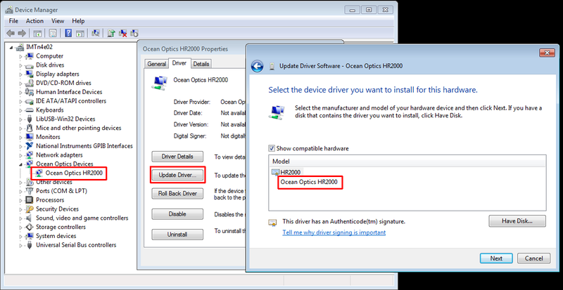The image size is (563, 290).
Task: Click the Processors icon in device tree
Action: coord(30,200)
